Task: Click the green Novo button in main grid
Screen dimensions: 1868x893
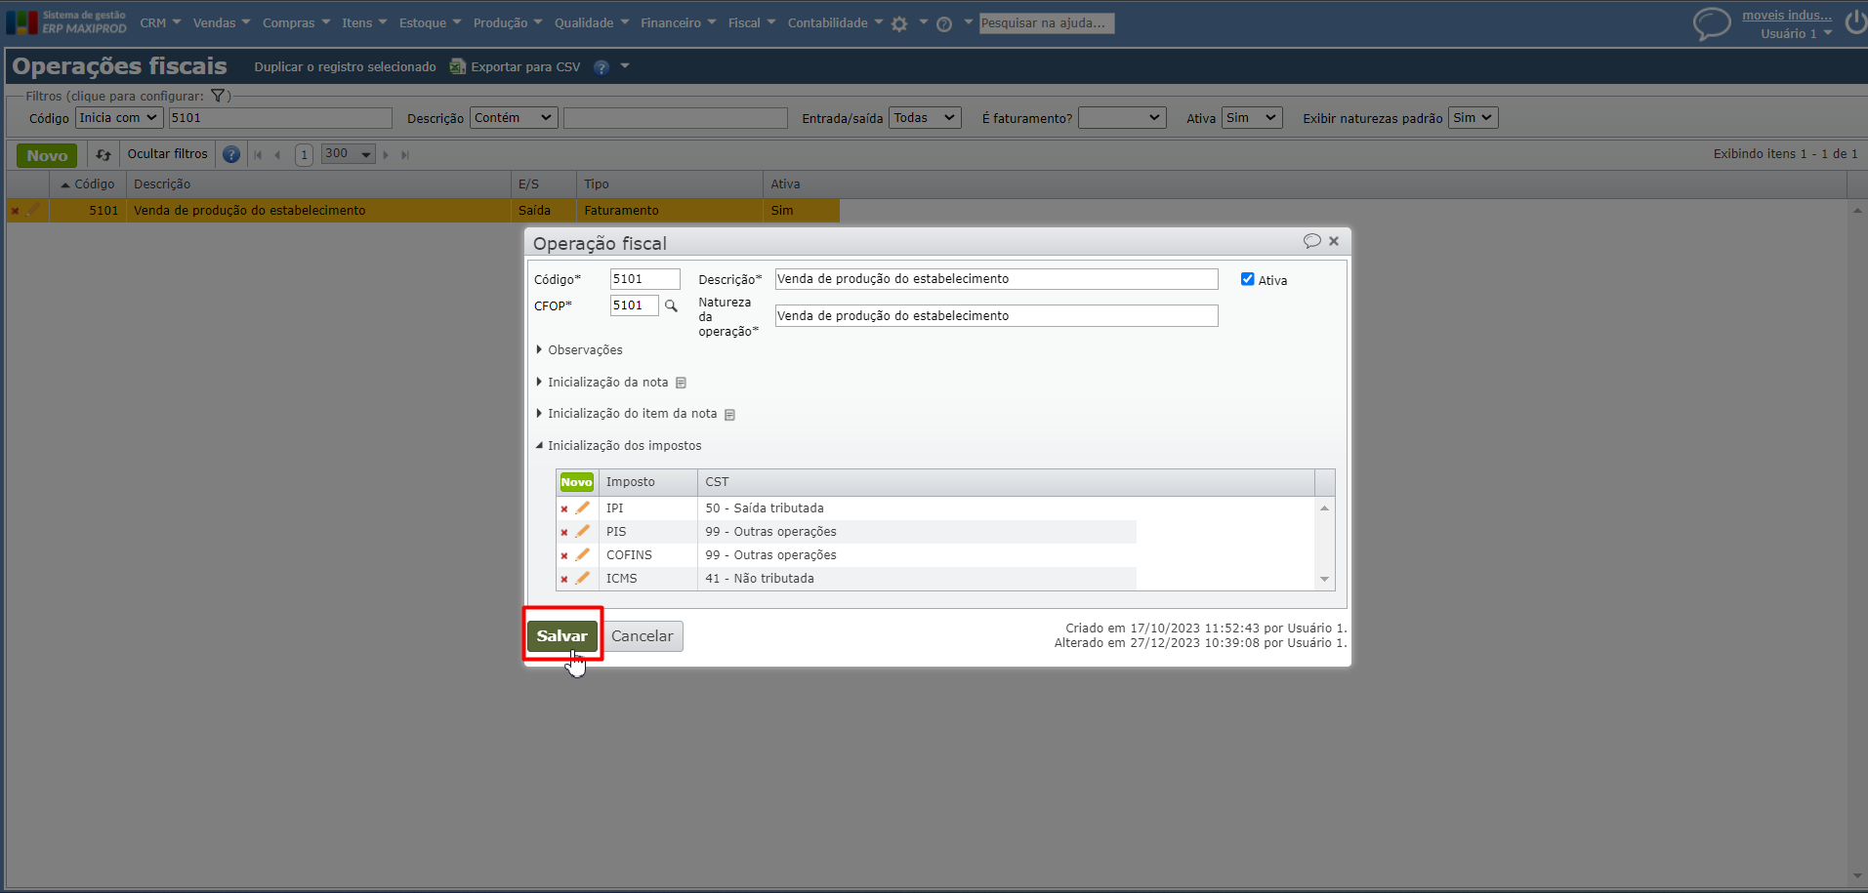Action: click(47, 155)
